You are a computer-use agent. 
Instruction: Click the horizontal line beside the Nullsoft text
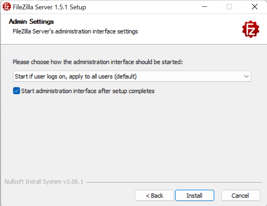click(x=174, y=182)
